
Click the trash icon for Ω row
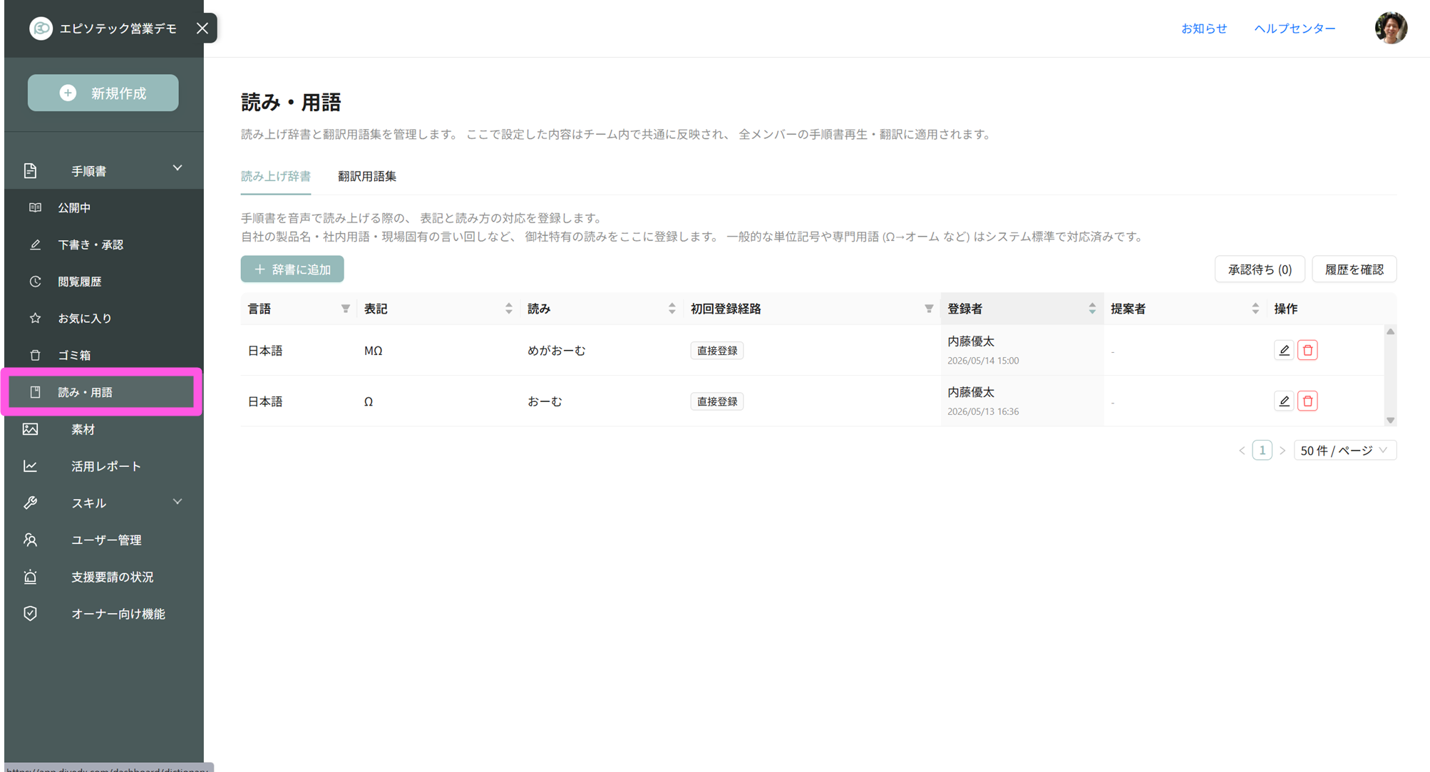pyautogui.click(x=1307, y=401)
